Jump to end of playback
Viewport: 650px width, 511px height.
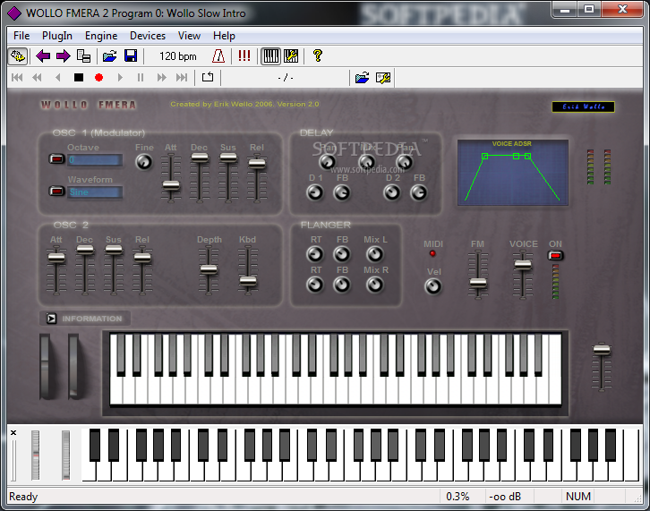(182, 78)
